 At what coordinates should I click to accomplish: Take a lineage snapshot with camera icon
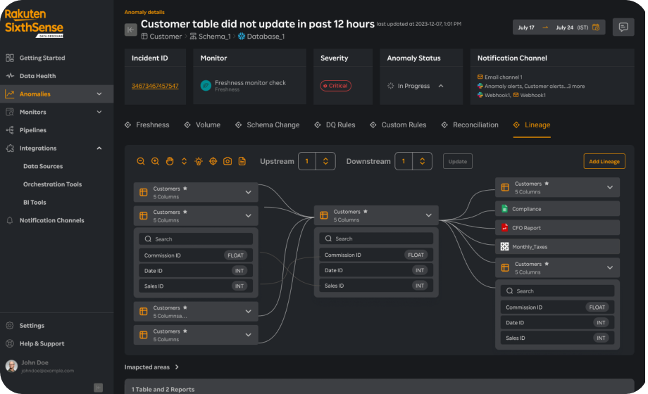[228, 162]
